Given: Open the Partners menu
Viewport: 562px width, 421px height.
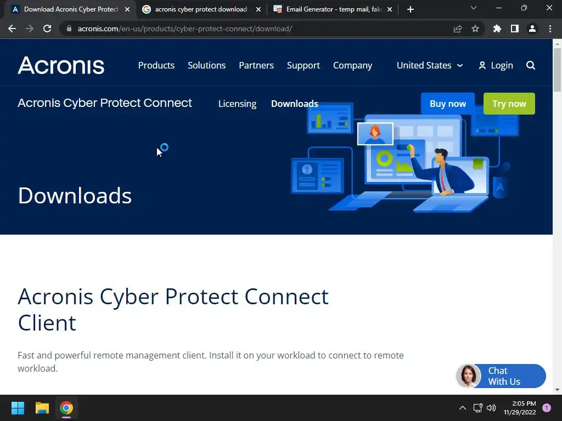Looking at the screenshot, I should click(x=256, y=65).
